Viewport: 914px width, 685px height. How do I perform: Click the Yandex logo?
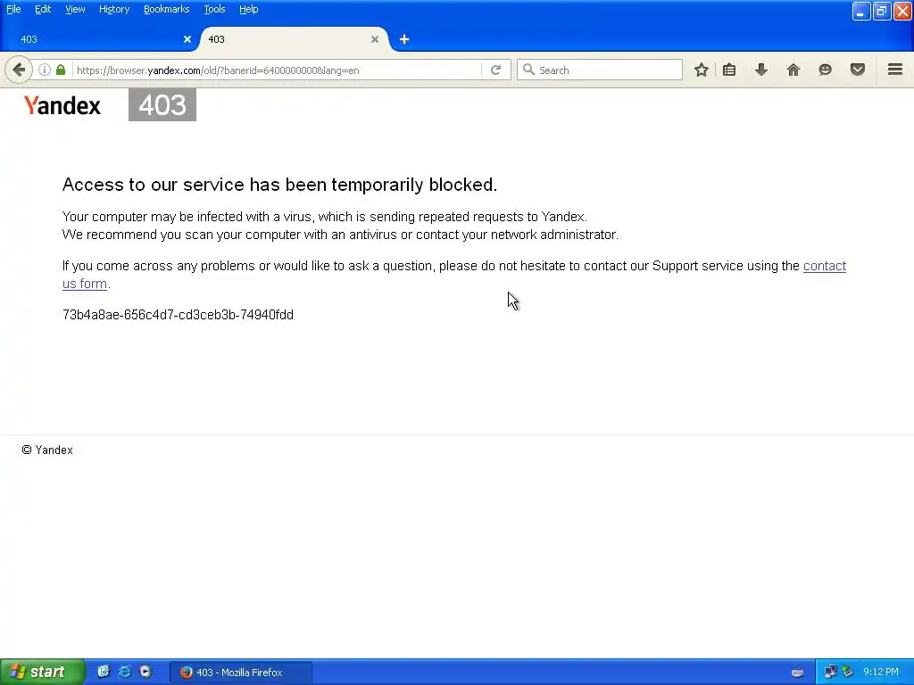click(x=62, y=105)
